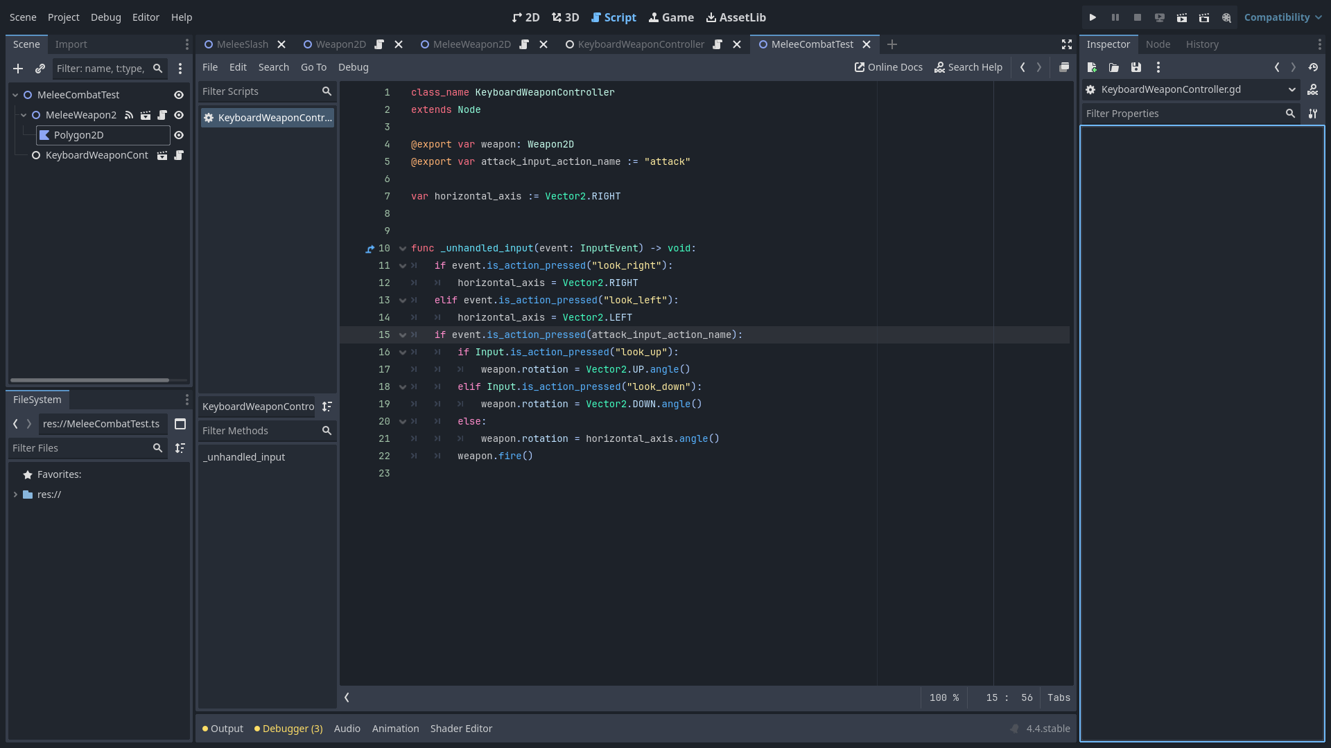Image resolution: width=1331 pixels, height=748 pixels.
Task: Fold the _unhandled_input function at line 10
Action: pyautogui.click(x=403, y=249)
